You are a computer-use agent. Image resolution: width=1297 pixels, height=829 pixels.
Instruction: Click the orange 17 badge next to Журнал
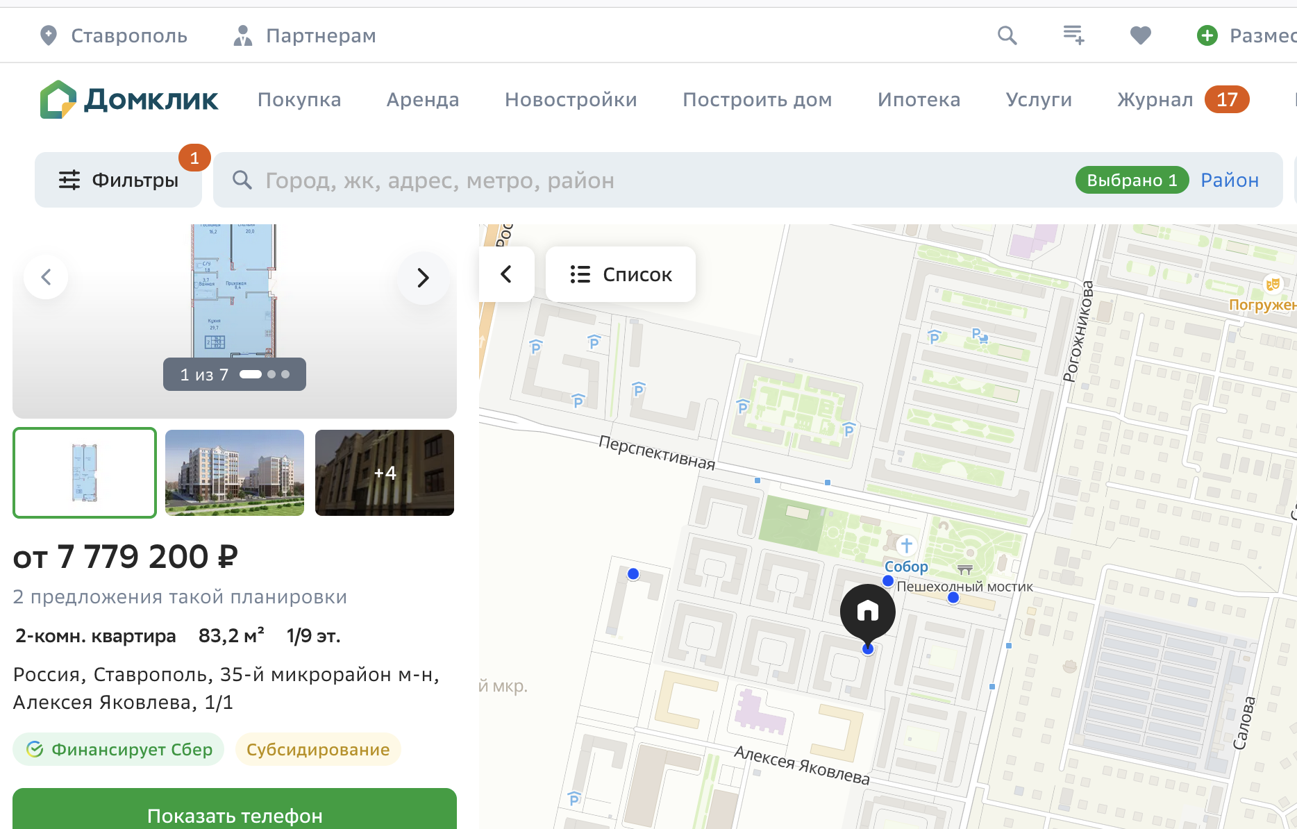pyautogui.click(x=1227, y=99)
